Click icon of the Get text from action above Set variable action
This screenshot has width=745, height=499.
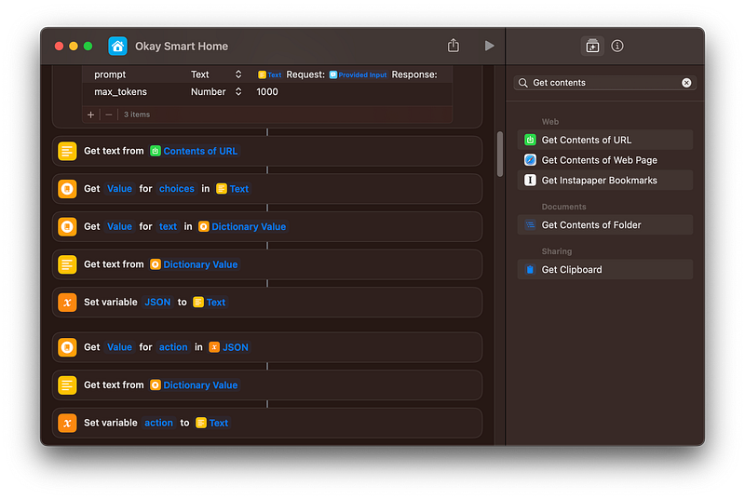click(x=67, y=385)
